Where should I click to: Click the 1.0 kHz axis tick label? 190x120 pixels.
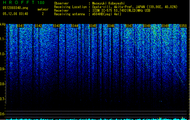click(2, 54)
